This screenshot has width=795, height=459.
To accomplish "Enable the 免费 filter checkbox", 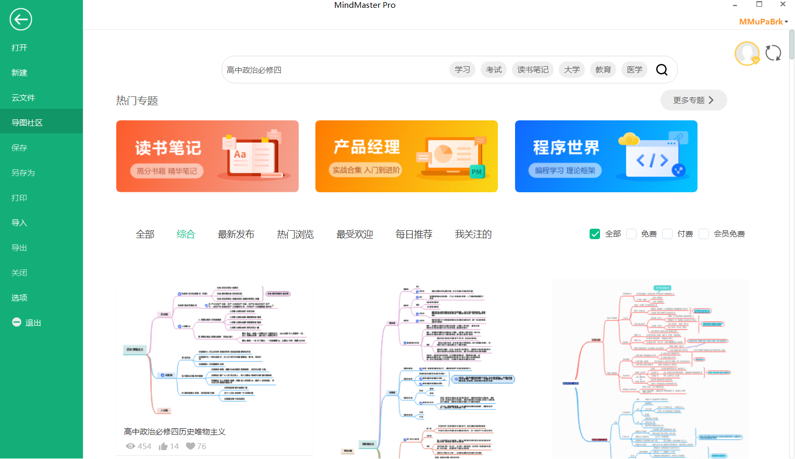I will [631, 234].
